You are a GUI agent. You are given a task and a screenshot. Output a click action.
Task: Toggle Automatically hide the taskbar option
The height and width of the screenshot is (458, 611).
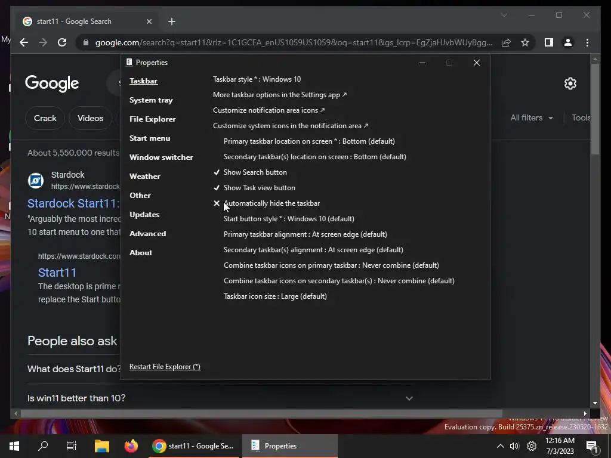tap(267, 203)
